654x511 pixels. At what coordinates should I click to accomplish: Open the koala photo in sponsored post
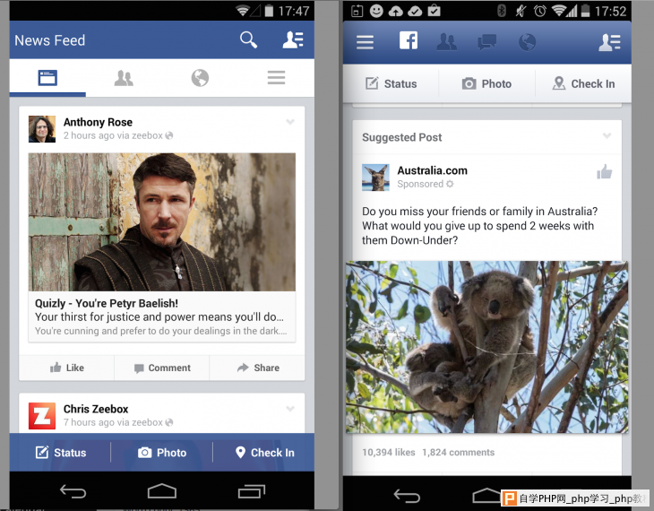tap(486, 347)
